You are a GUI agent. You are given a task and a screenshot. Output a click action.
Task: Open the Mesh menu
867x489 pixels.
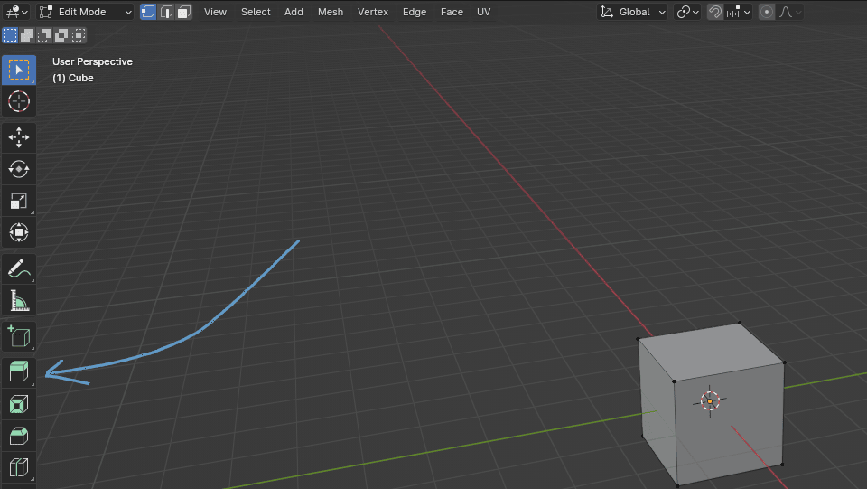(331, 12)
